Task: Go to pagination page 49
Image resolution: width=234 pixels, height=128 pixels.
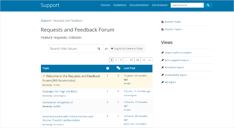Action: (143, 60)
